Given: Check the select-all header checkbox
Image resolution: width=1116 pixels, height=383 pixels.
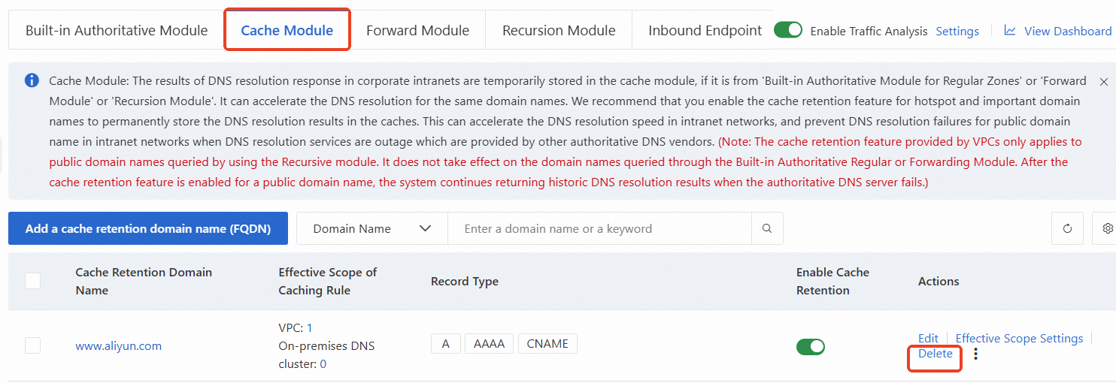Looking at the screenshot, I should [33, 281].
